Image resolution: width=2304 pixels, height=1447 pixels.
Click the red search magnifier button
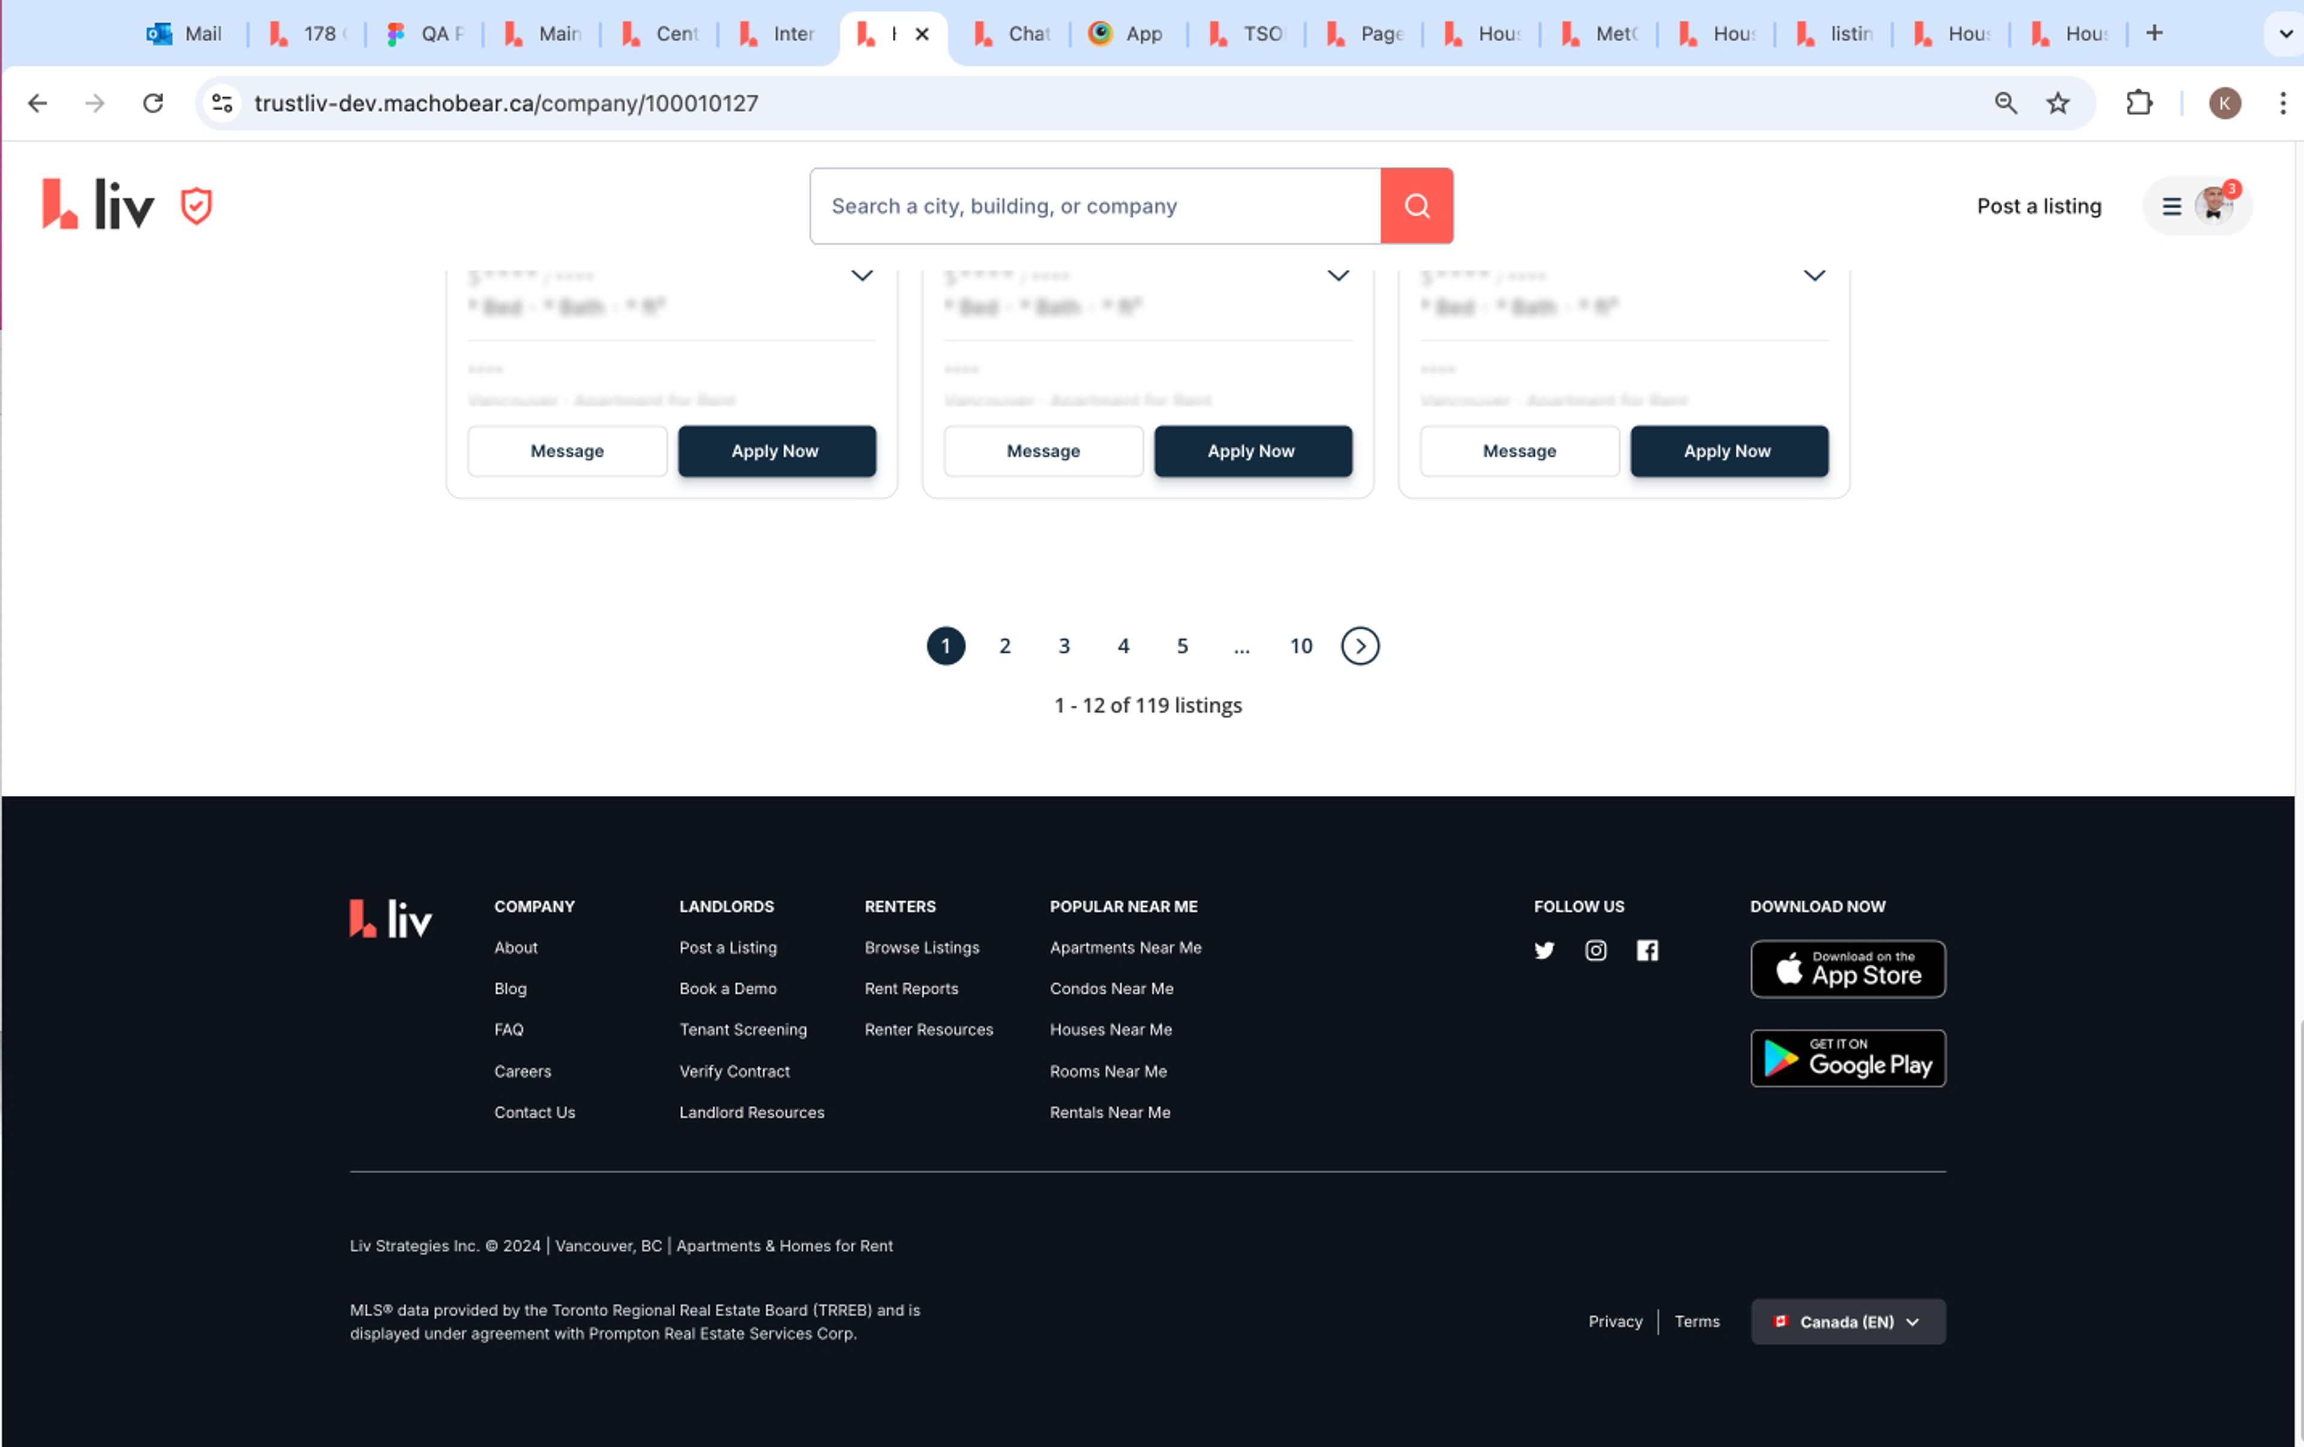point(1416,206)
